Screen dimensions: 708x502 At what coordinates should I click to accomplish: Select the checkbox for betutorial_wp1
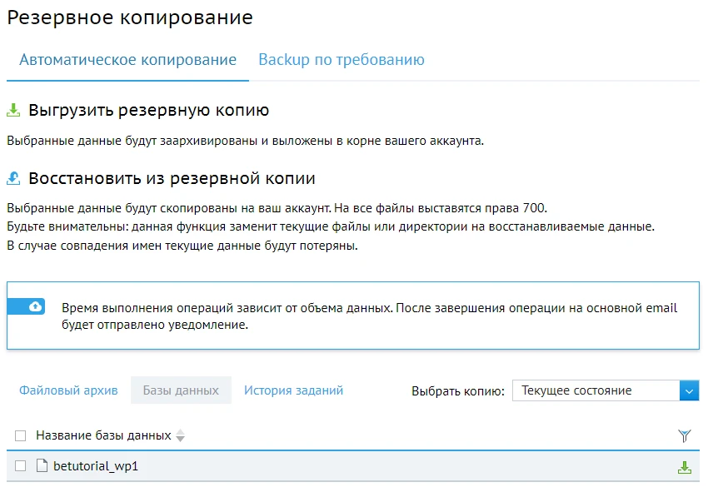[18, 466]
